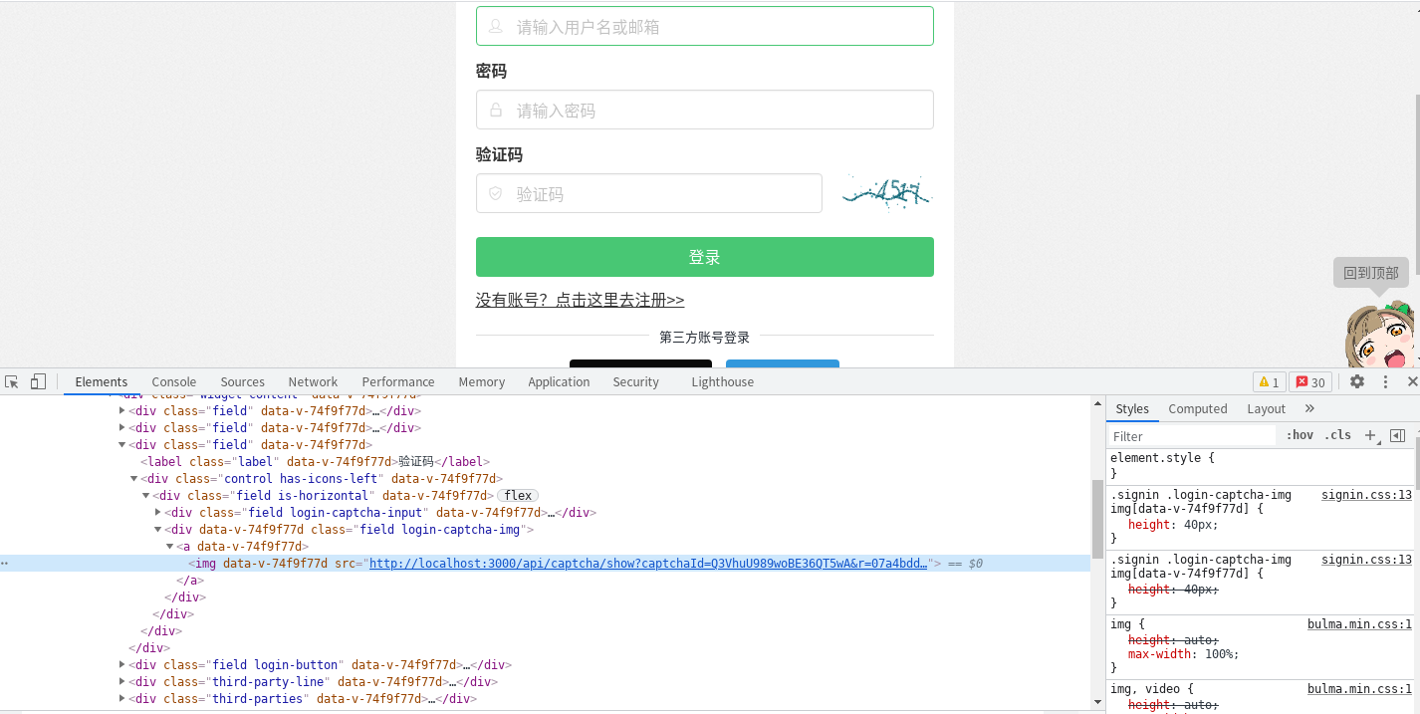The image size is (1420, 714).
Task: Activate the inspect element picker icon
Action: [12, 381]
